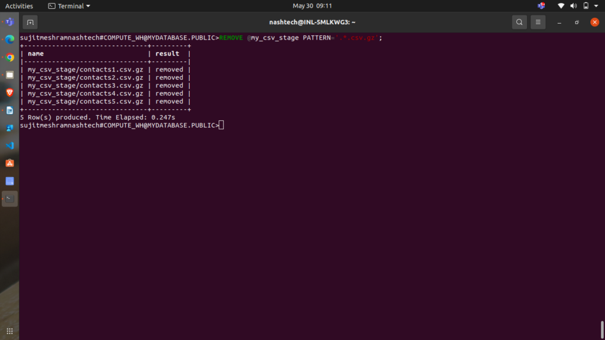
Task: Launch Google Chrome from the dock
Action: point(9,57)
